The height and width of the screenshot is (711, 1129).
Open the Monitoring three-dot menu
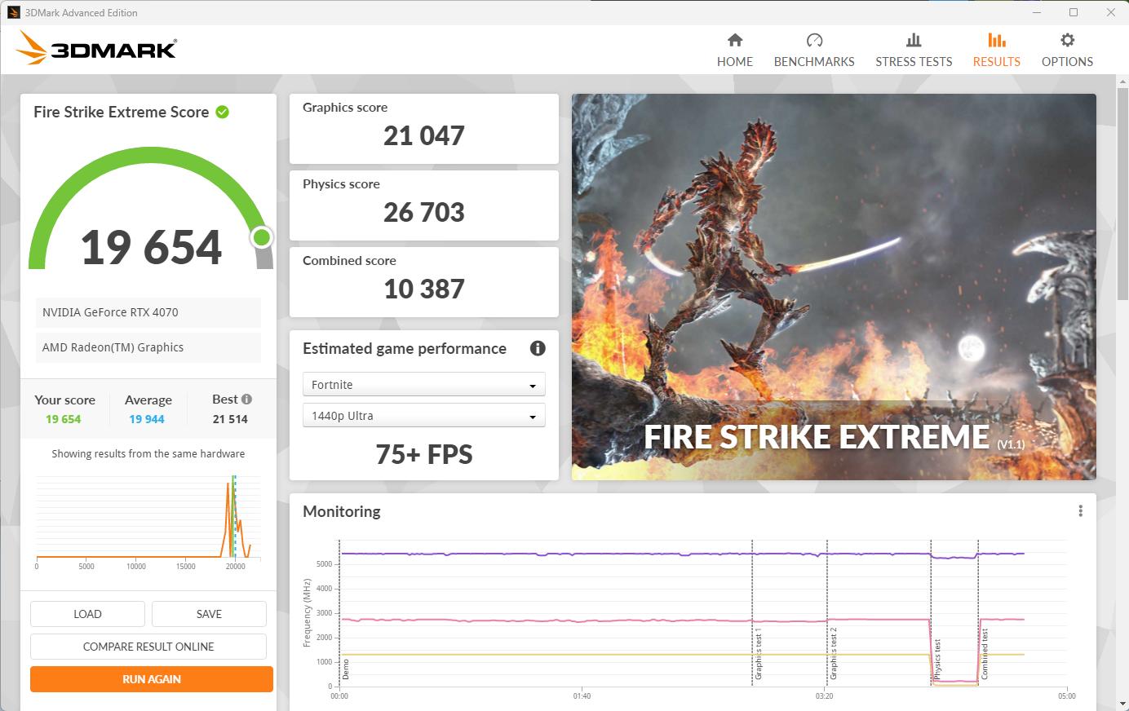[x=1080, y=511]
